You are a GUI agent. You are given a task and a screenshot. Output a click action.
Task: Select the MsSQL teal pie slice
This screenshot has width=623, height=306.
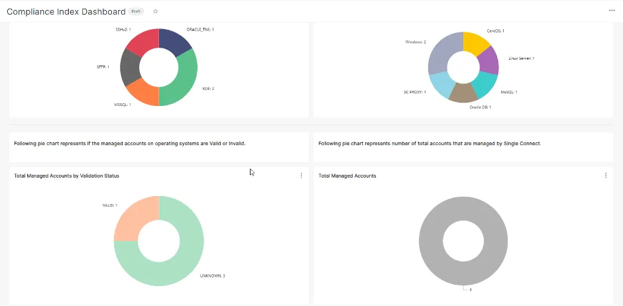pos(485,85)
